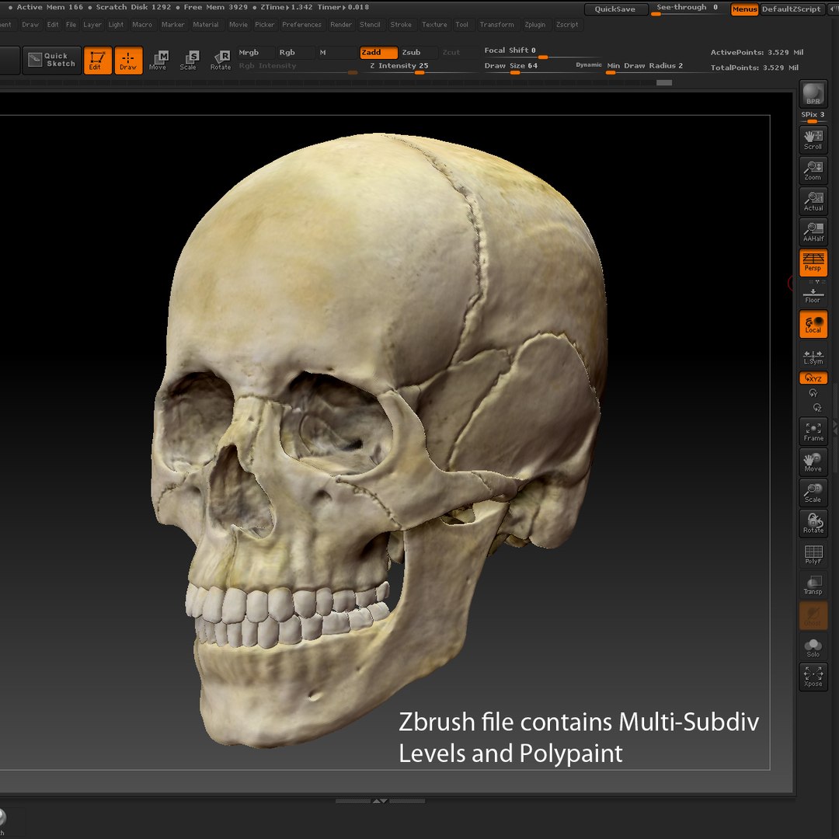
Task: Click the right shelf Rotate icon
Action: 813,524
